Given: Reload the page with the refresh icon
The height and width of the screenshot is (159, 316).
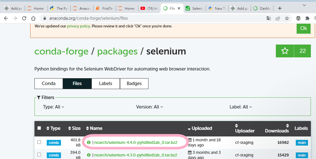Looking at the screenshot, I should [x=24, y=18].
